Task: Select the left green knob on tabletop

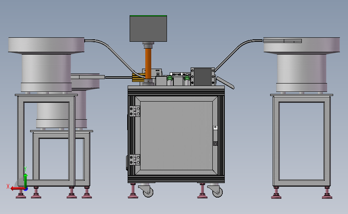Action: pos(170,78)
